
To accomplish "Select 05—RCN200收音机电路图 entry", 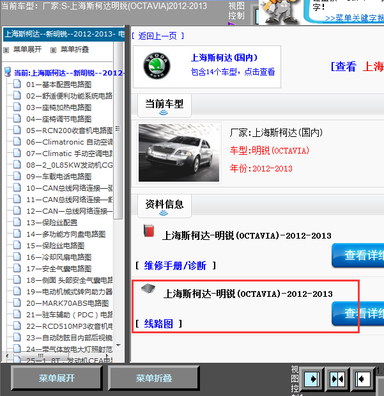I will tap(70, 131).
